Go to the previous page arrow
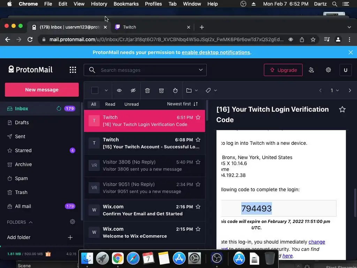This screenshot has height=268, width=357. tap(320, 90)
